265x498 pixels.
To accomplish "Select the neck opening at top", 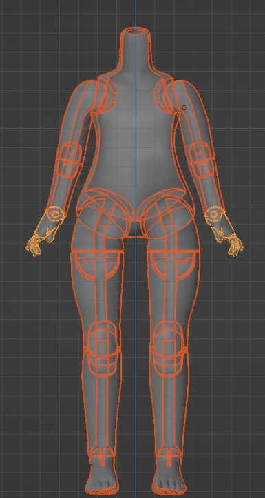I will point(136,31).
